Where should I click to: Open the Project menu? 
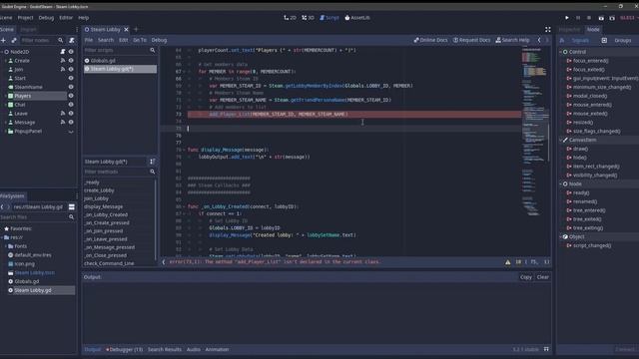pyautogui.click(x=25, y=18)
